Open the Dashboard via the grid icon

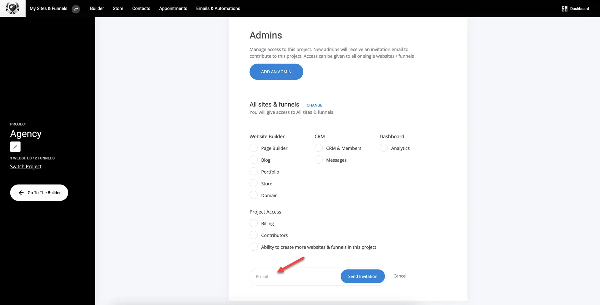565,8
